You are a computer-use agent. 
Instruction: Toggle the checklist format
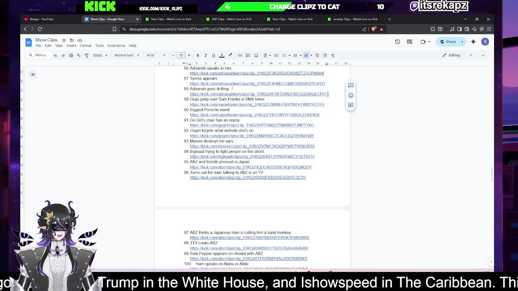pos(285,55)
